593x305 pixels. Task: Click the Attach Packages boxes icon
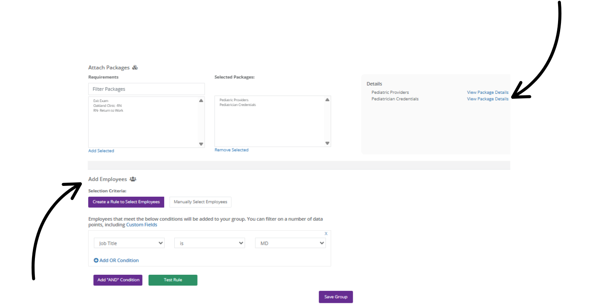click(135, 68)
